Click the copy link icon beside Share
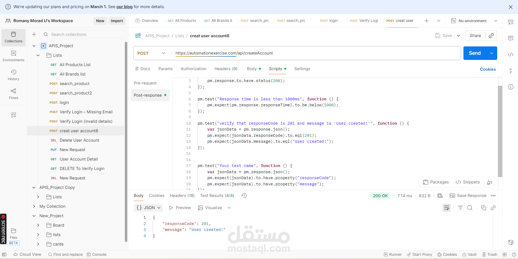This screenshot has height=259, width=518. pos(491,36)
